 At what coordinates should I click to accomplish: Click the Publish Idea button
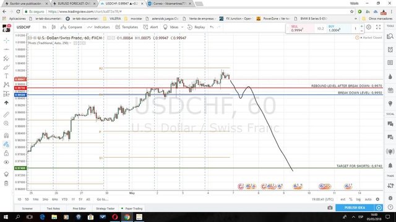[355, 208]
